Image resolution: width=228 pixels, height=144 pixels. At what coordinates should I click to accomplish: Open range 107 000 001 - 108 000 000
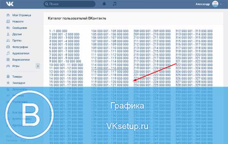point(110,41)
